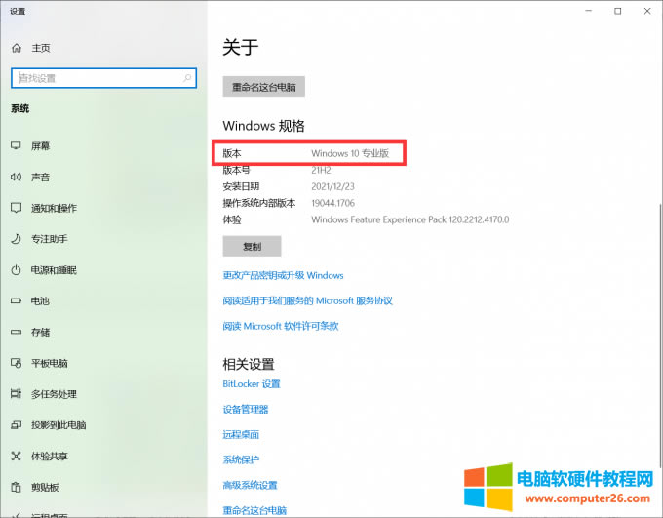Click the 相关设置 section heading
Screen dimensions: 663x518
point(249,364)
